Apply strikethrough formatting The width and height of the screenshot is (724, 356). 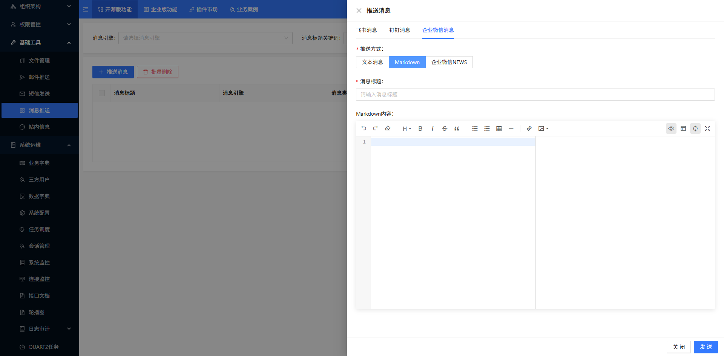(445, 128)
